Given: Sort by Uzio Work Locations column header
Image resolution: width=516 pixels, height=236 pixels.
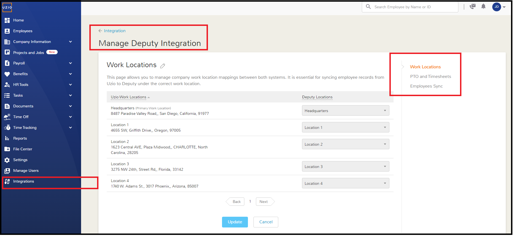Looking at the screenshot, I should point(129,97).
